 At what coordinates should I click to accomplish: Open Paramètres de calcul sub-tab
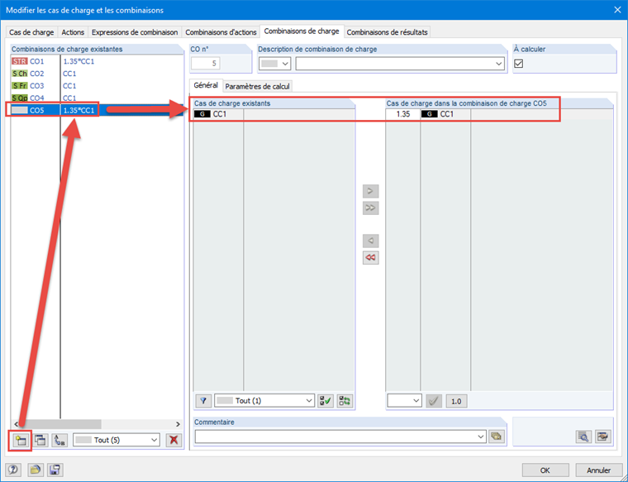[257, 86]
